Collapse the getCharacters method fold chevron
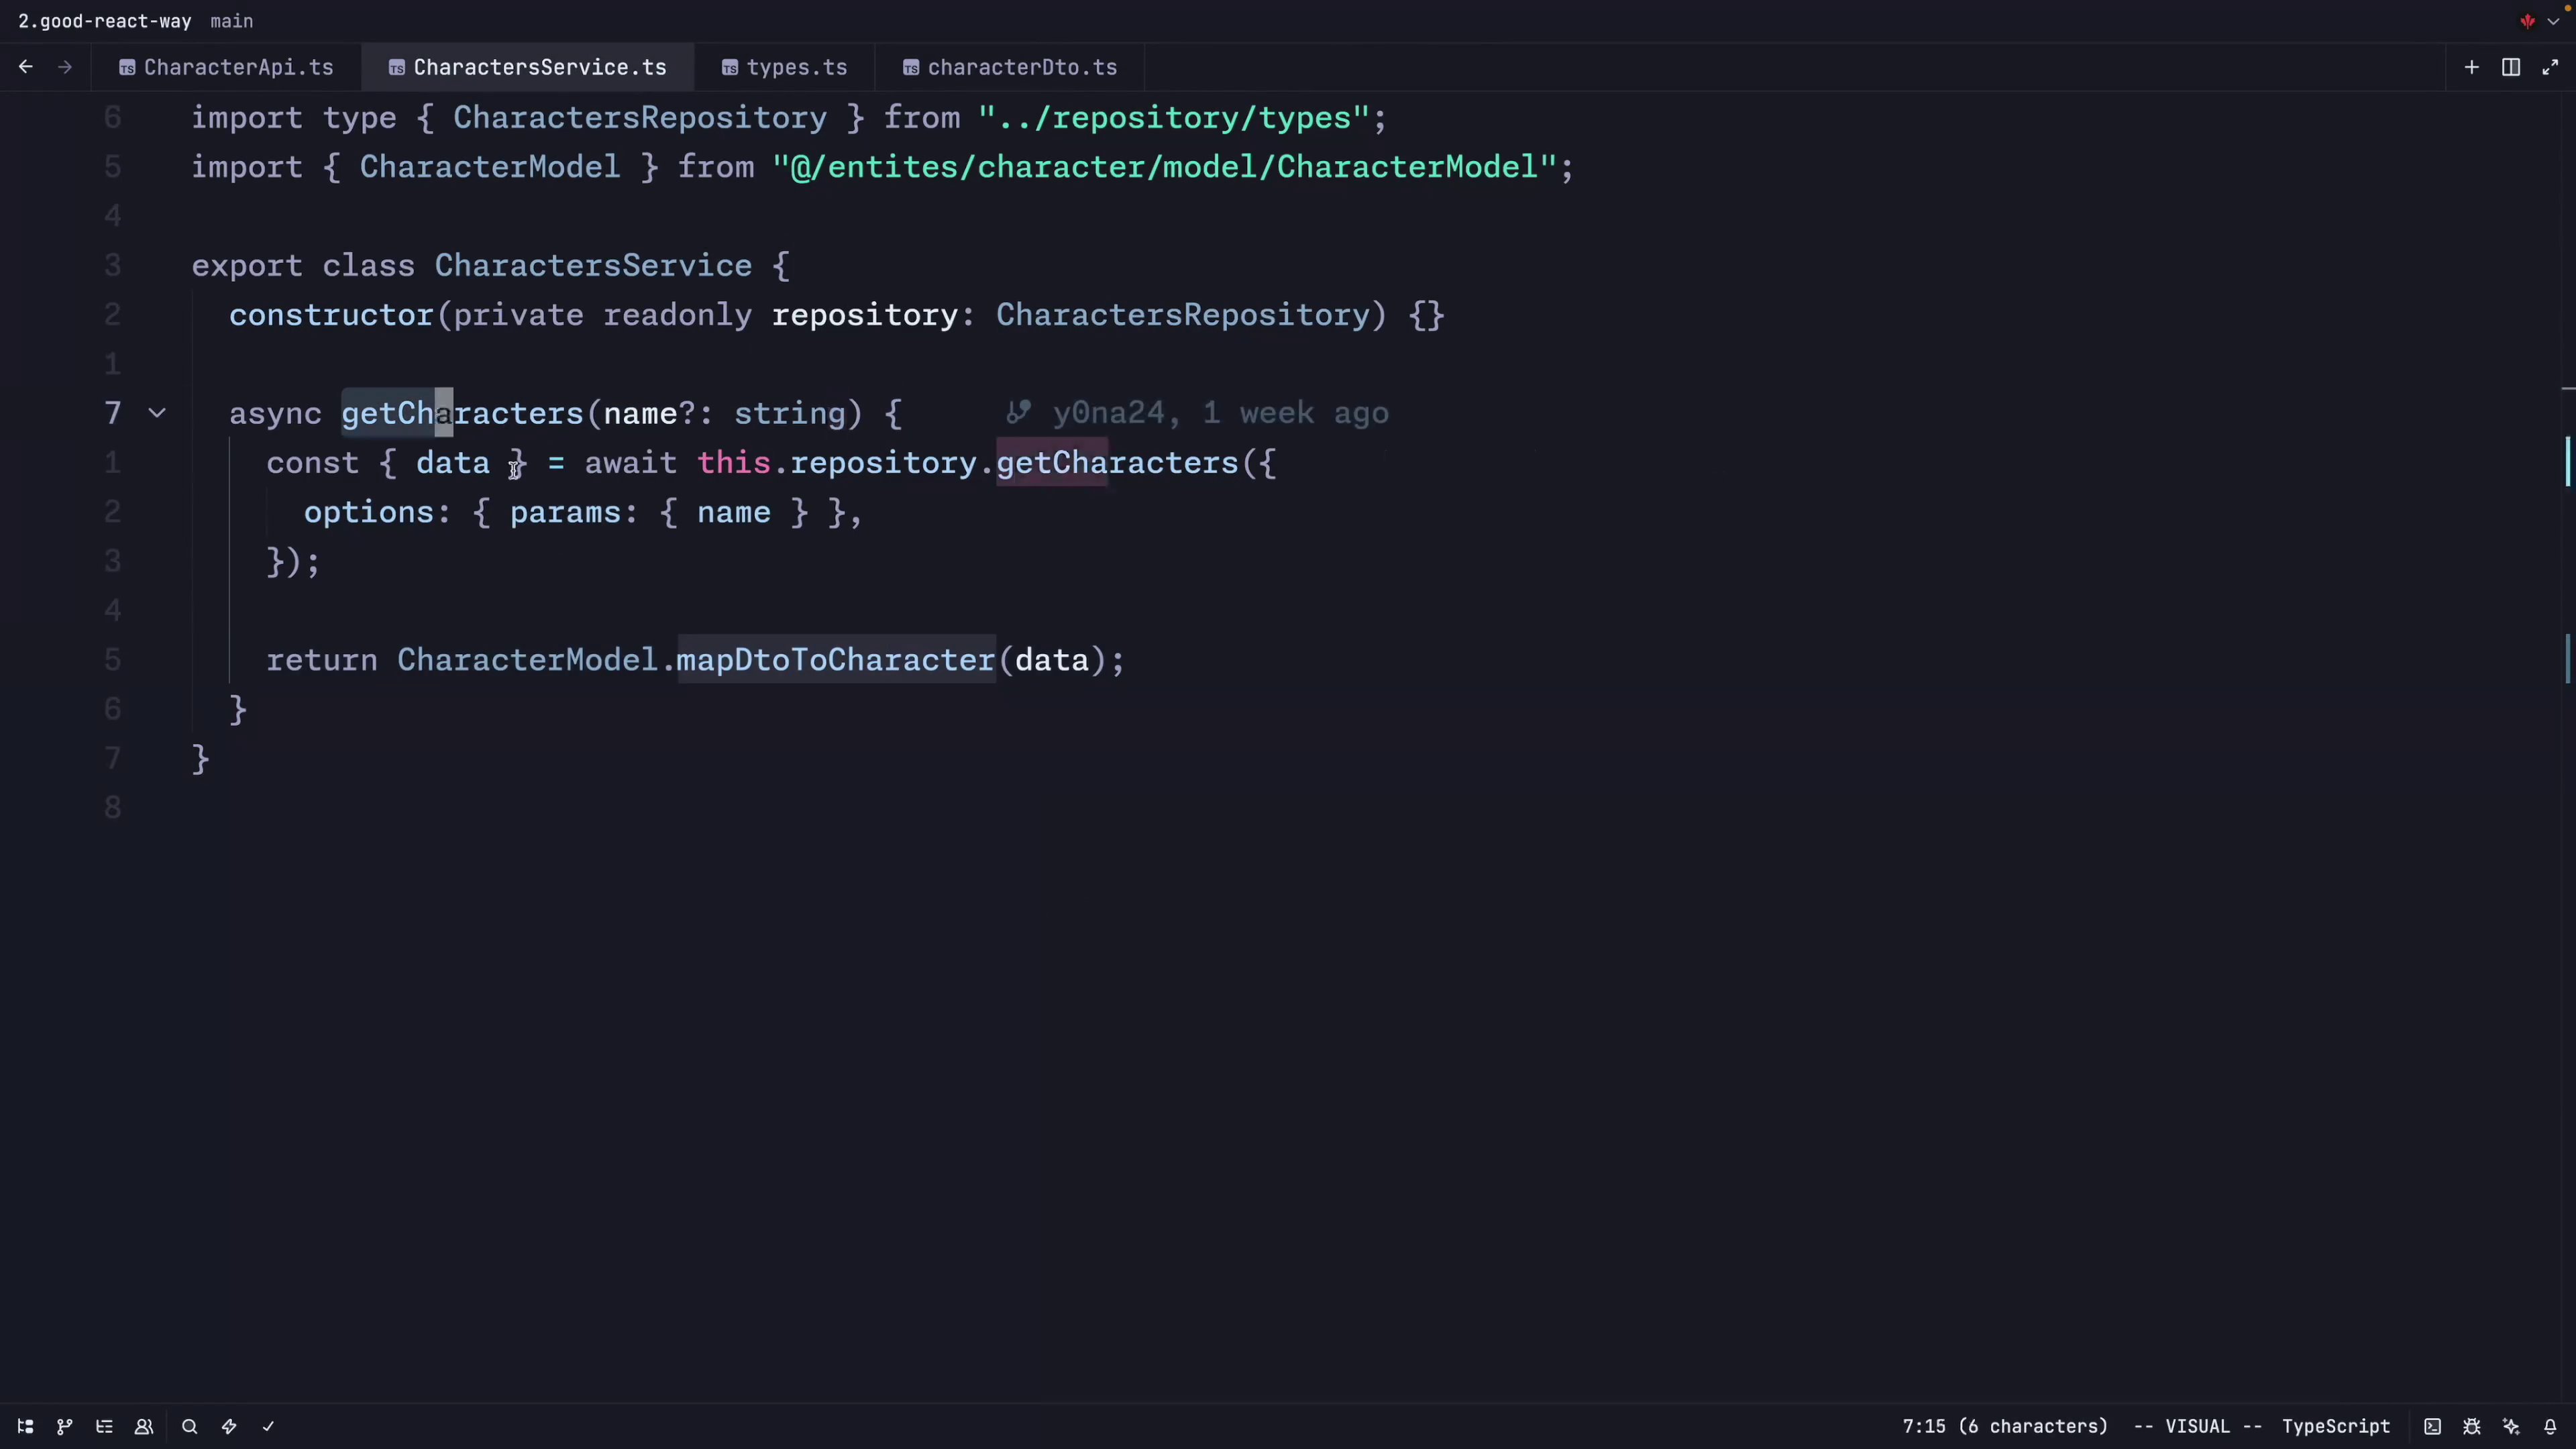 tap(157, 412)
